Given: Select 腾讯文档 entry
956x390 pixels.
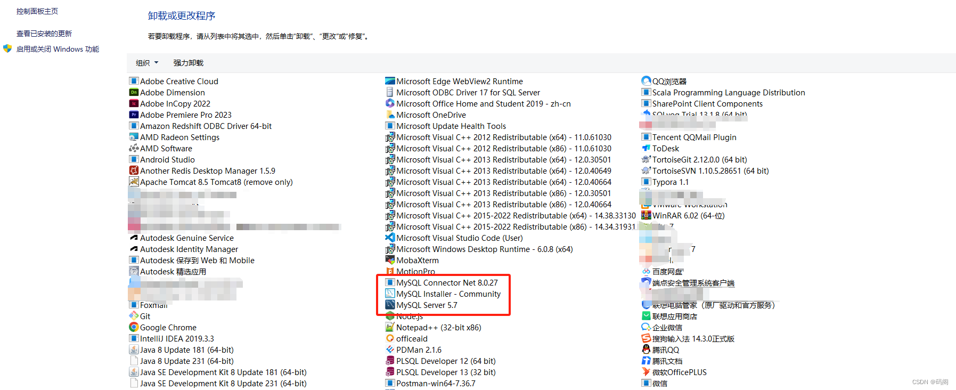Looking at the screenshot, I should [x=662, y=361].
